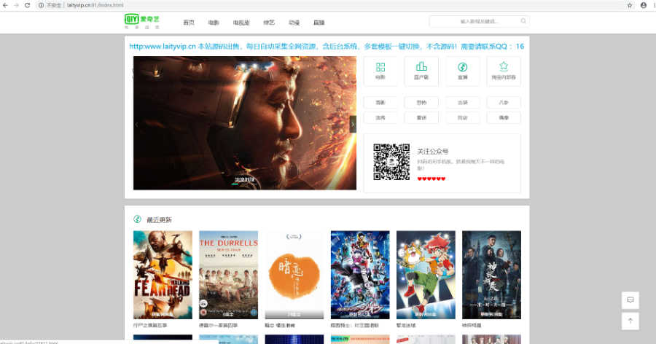Click the 关注公众号 QR code
Viewport: 656px width, 344px height.
[391, 162]
